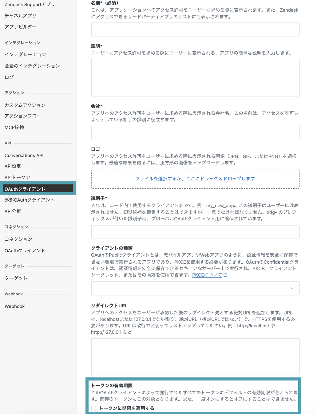317x414 pixels.
Task: Select 外部OAuthクライアント sidebar item
Action: (30, 200)
